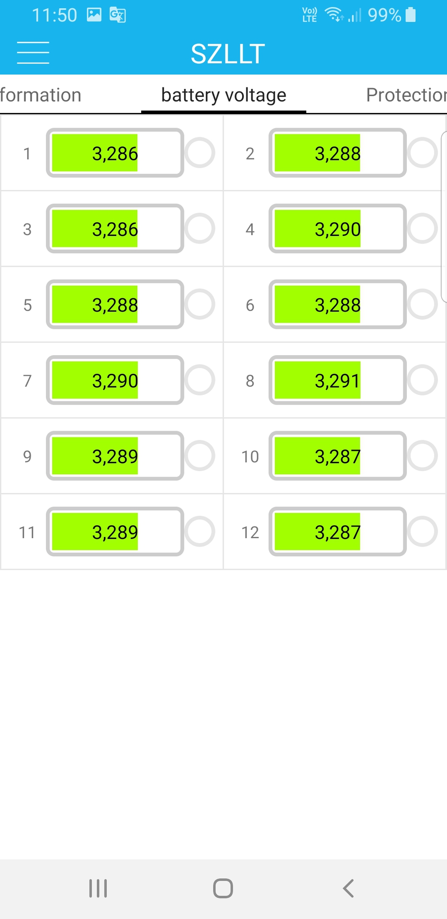Select the battery voltage tab
Viewport: 447px width, 919px height.
point(223,95)
